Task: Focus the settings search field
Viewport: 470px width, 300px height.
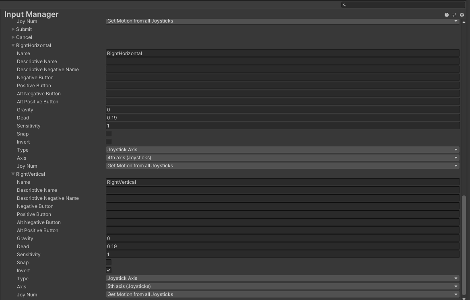Action: click(403, 5)
